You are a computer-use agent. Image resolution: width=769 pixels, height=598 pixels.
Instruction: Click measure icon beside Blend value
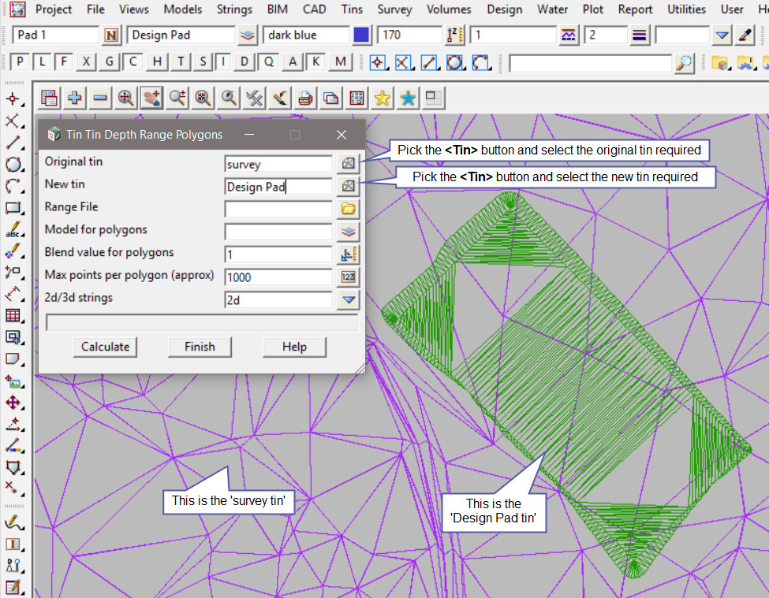point(348,254)
